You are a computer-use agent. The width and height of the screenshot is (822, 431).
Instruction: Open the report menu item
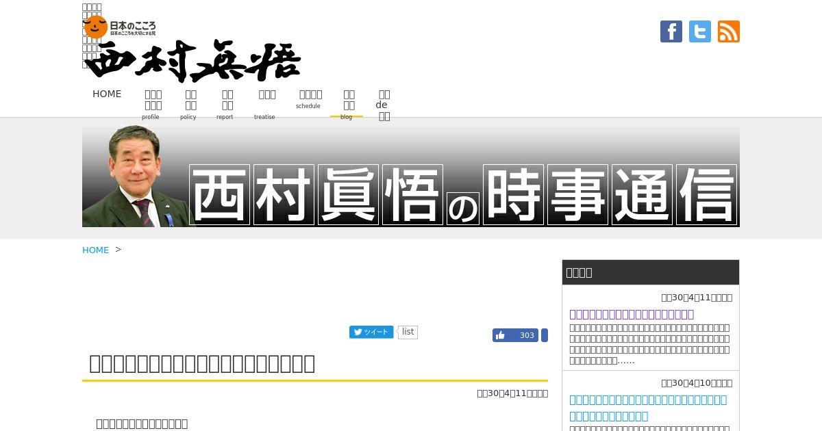coord(227,105)
